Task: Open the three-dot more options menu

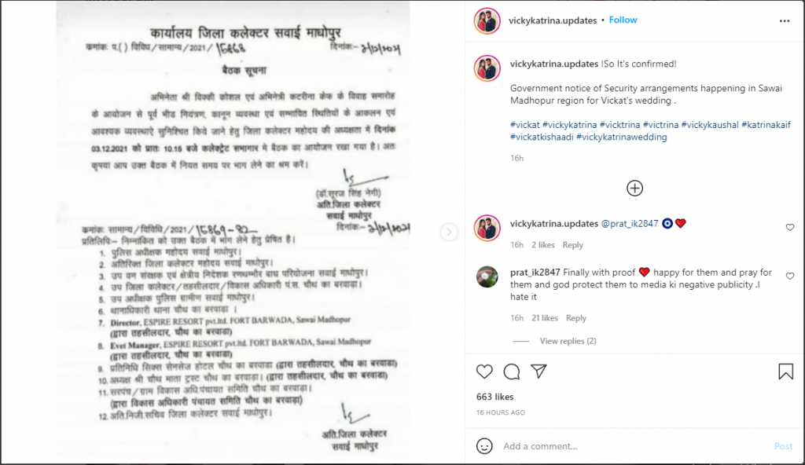Action: [x=785, y=21]
